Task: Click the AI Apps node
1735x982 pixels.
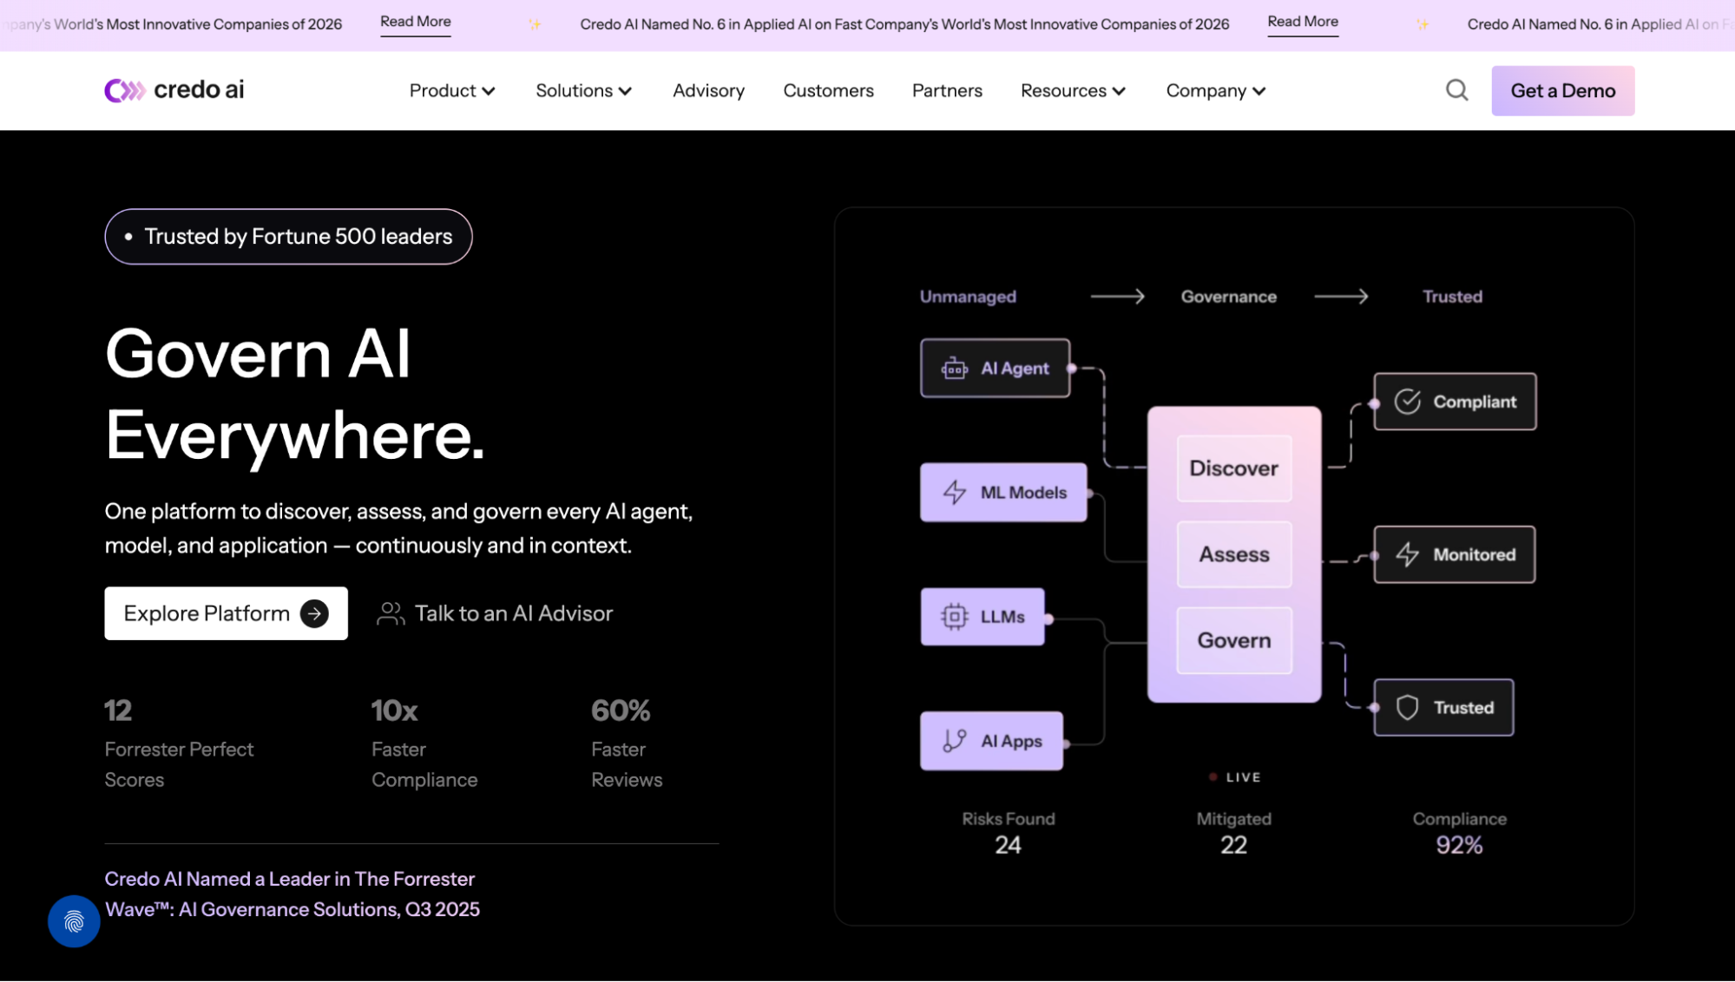Action: [x=991, y=741]
